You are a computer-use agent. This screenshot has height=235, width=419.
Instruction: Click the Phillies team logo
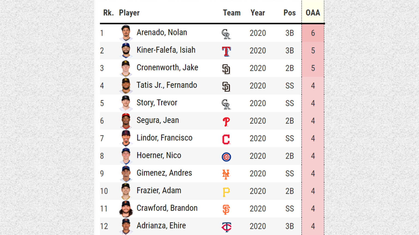(x=226, y=122)
